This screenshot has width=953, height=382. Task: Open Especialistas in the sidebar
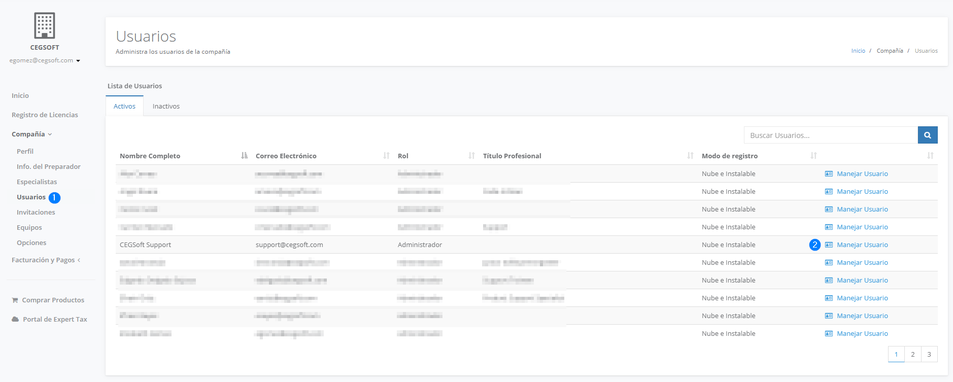pos(37,182)
